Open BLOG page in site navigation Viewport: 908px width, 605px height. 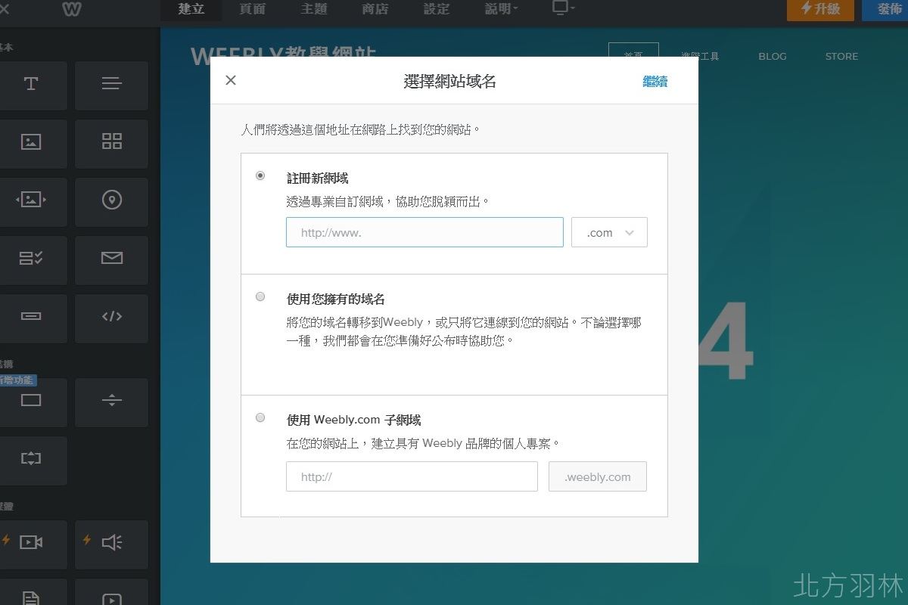pyautogui.click(x=773, y=56)
